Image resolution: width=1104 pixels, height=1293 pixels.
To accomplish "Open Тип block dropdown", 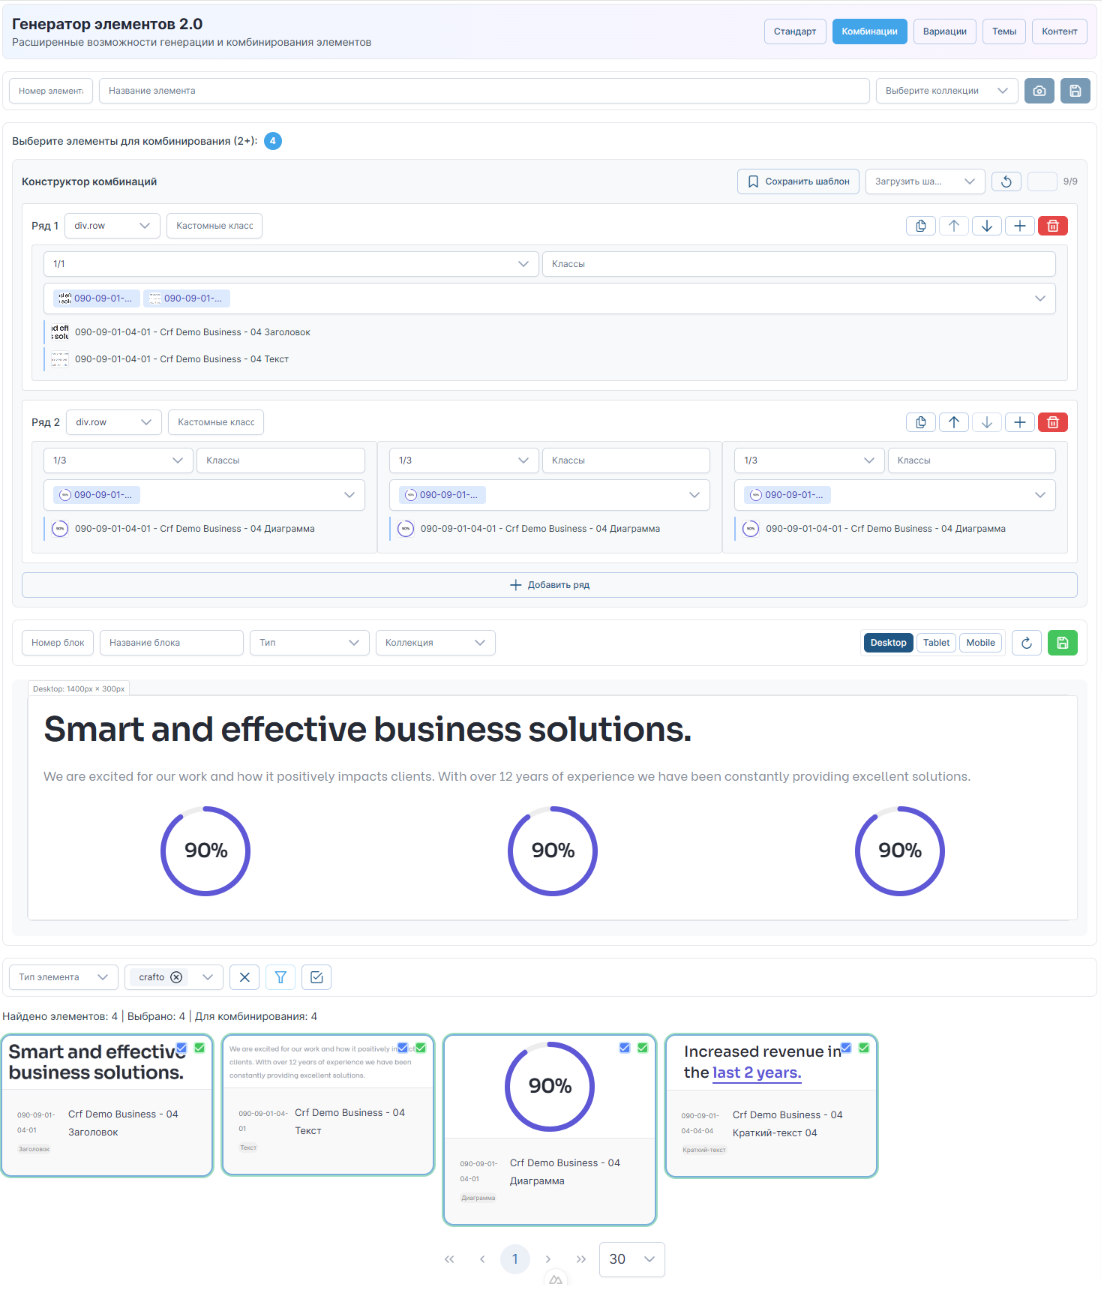I will click(310, 643).
